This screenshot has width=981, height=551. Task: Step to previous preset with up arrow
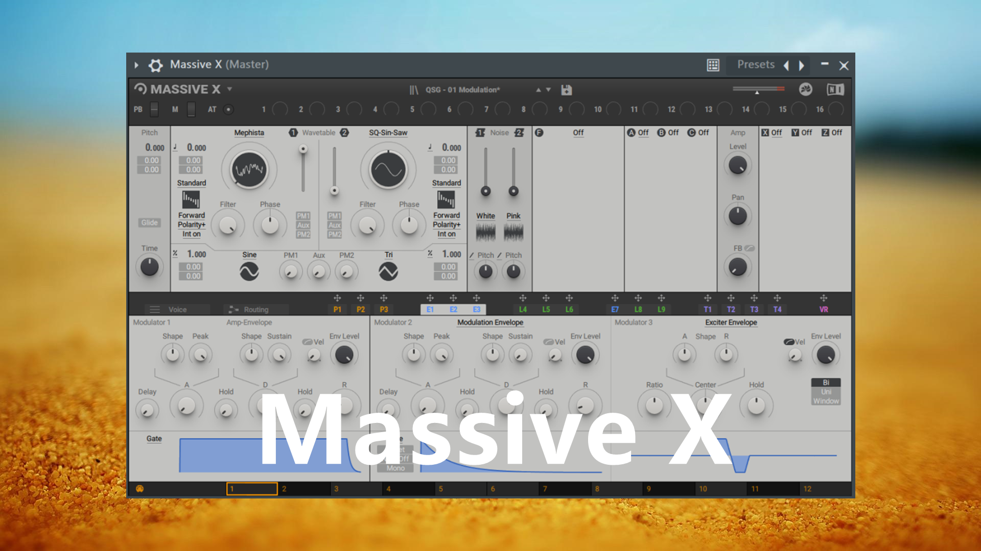[538, 90]
